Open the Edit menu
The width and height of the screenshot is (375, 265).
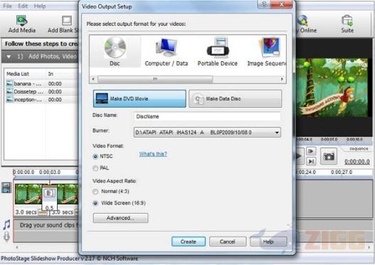click(23, 6)
